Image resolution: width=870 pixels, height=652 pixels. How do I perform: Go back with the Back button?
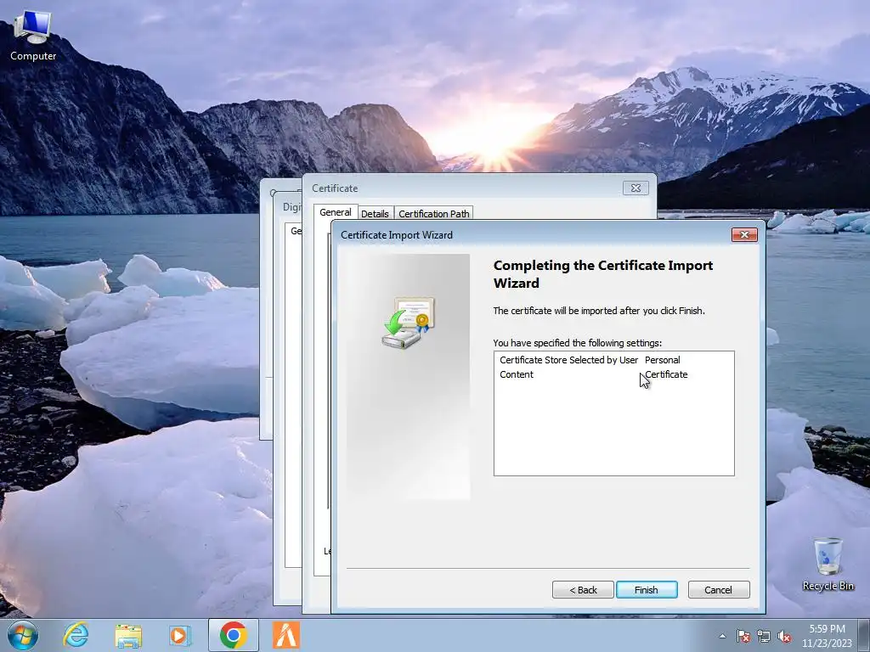click(583, 590)
